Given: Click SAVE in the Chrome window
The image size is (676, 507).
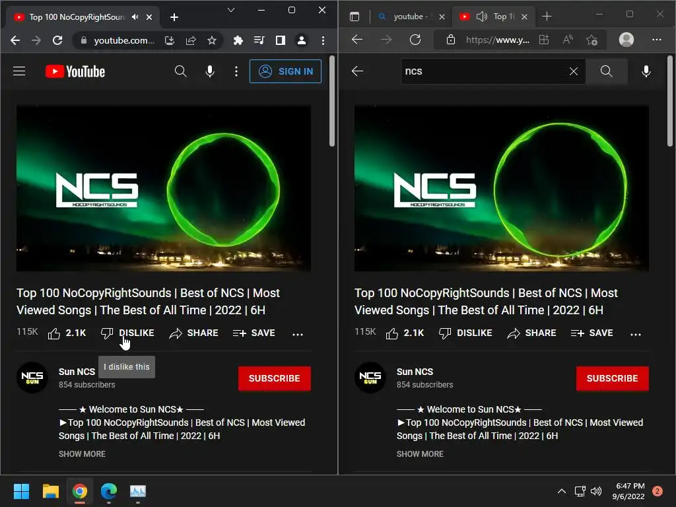Looking at the screenshot, I should coord(254,333).
